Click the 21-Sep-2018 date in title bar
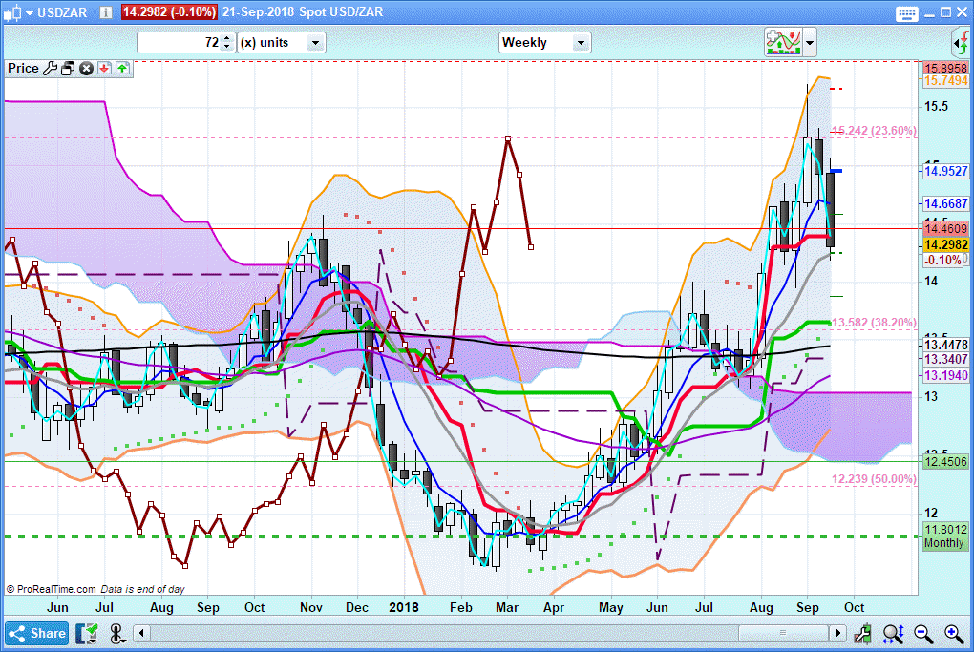Viewport: 974px width, 652px height. (x=260, y=11)
